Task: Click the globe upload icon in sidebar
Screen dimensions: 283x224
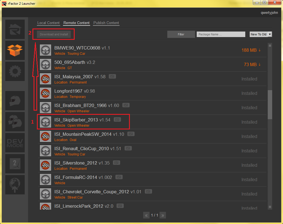Action: [x=15, y=185]
